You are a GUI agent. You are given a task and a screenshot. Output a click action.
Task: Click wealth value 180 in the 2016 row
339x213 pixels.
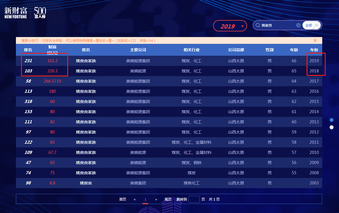click(52, 91)
